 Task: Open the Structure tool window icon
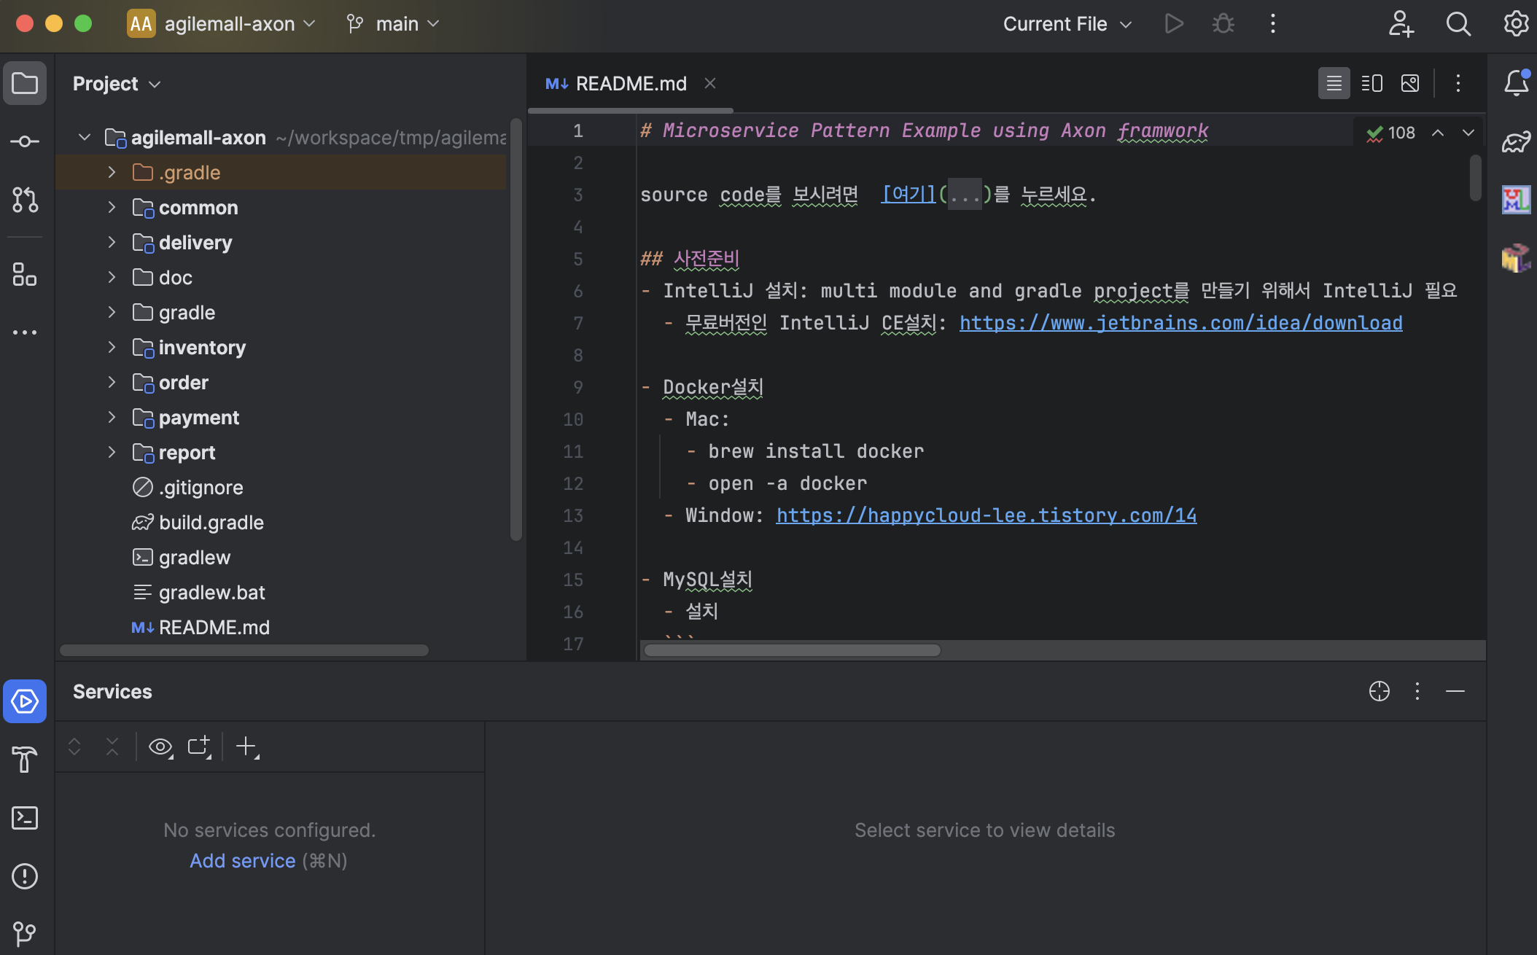click(25, 275)
